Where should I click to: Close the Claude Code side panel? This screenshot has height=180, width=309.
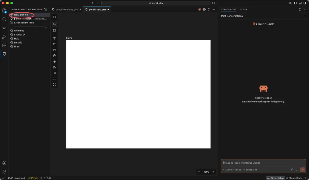coord(305,9)
